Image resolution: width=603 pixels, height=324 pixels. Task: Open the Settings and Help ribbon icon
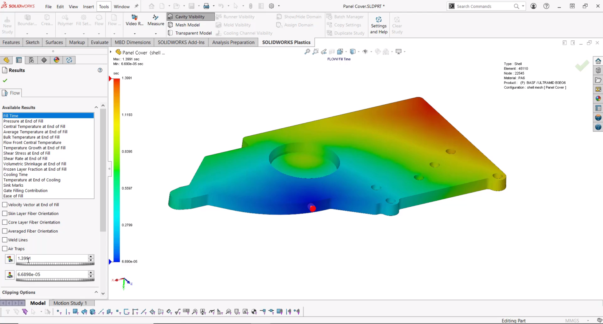point(378,25)
